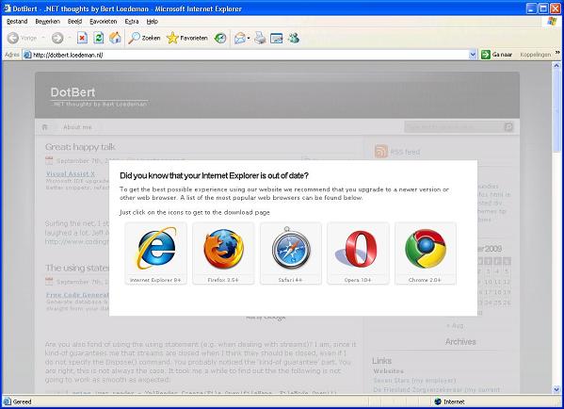Click the Forward arrow toolbar button
Screen dimensions: 564x409
pos(57,38)
